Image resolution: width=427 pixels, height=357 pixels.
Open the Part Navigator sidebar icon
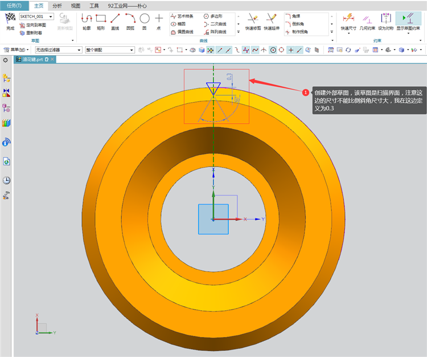6,108
